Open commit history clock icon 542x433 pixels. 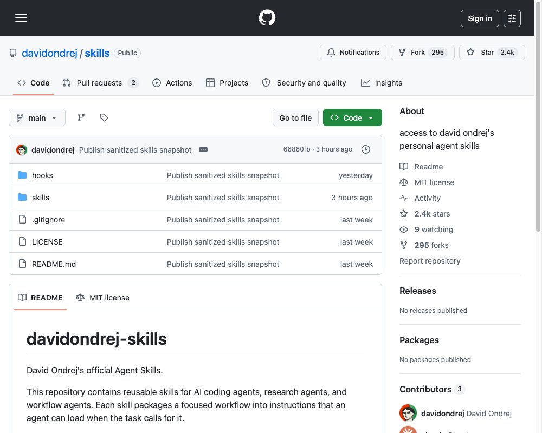point(366,149)
